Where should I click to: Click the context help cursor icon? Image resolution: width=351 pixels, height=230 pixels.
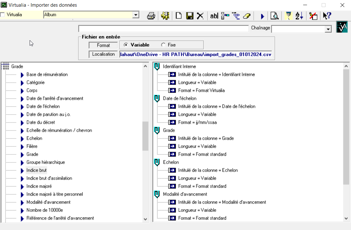[327, 16]
